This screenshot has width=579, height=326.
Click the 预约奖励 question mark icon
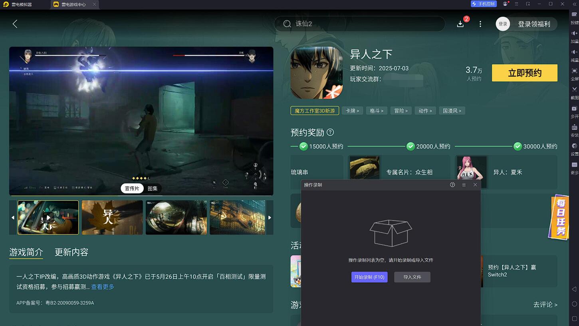[x=330, y=132]
